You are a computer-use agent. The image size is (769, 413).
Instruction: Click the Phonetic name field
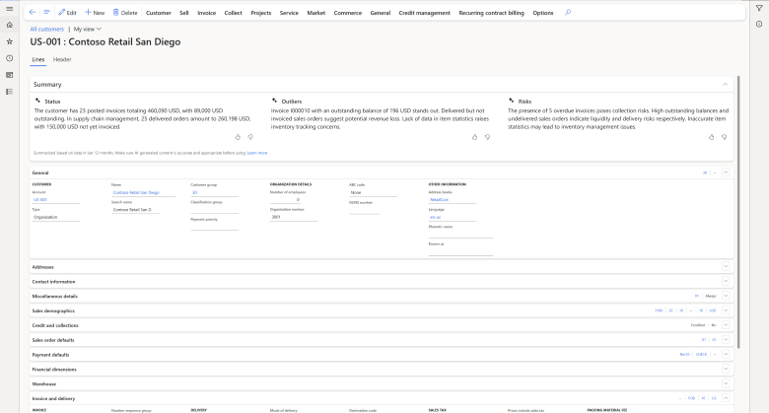pos(460,235)
